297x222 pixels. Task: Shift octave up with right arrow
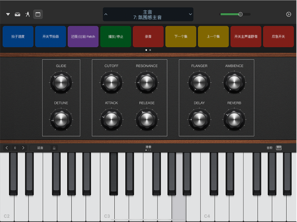23,148
